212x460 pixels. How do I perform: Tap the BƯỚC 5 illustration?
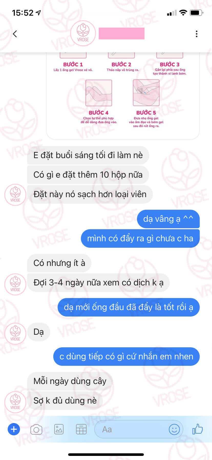pos(146,93)
